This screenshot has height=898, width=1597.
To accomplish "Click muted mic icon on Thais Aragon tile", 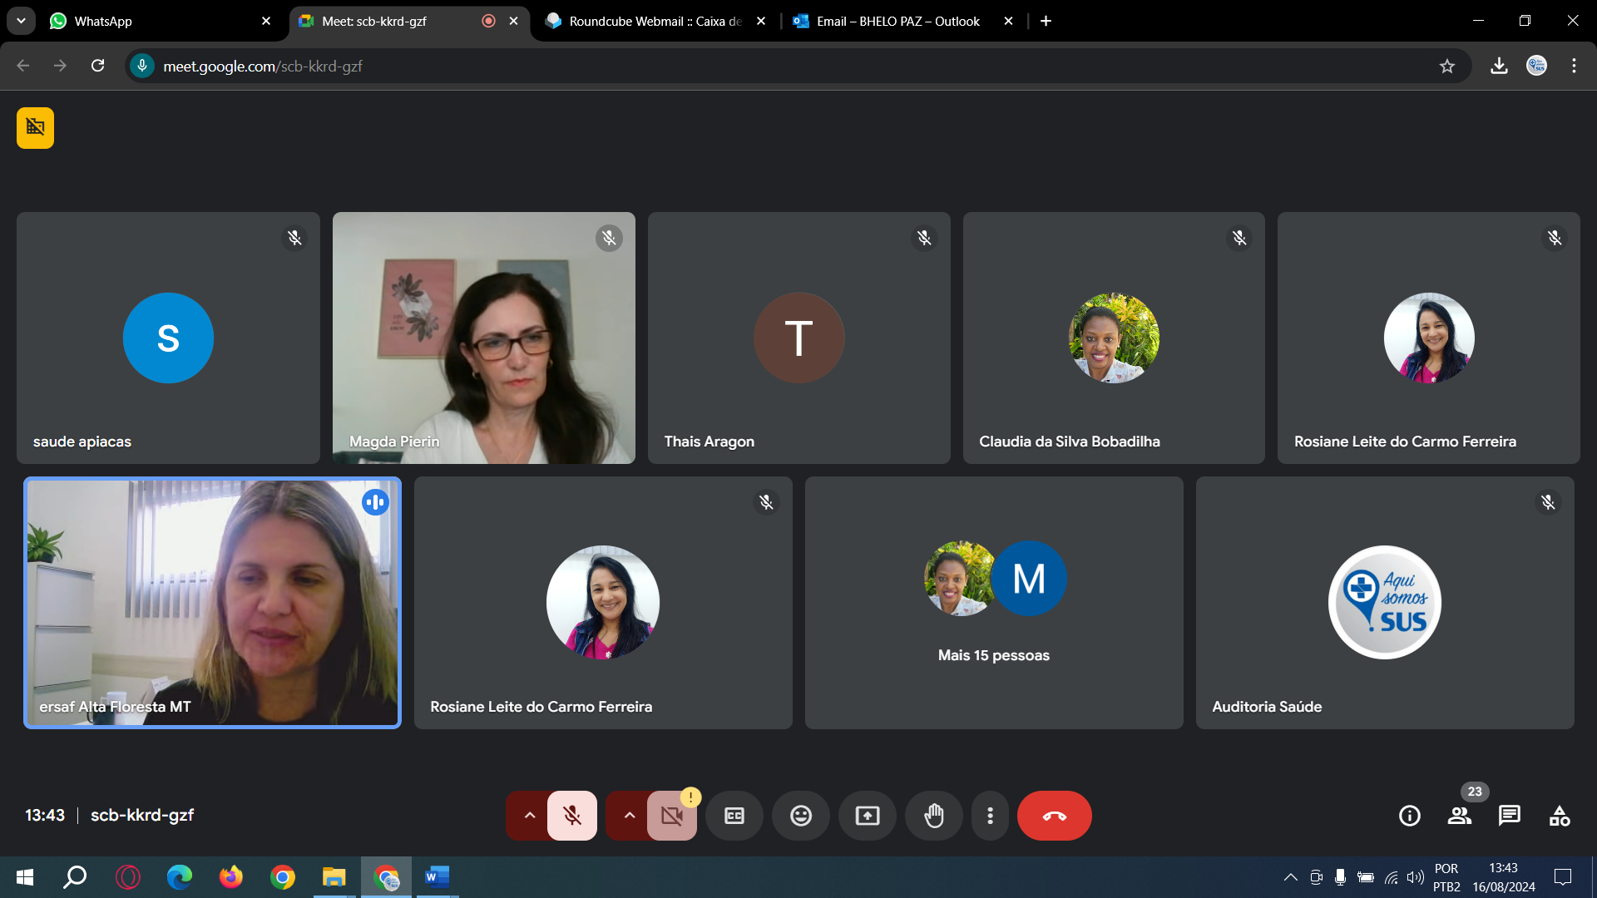I will click(x=924, y=239).
